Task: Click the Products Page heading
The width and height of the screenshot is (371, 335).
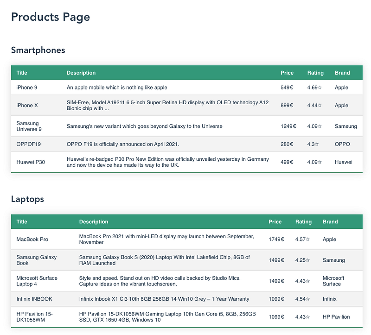Action: tap(51, 17)
